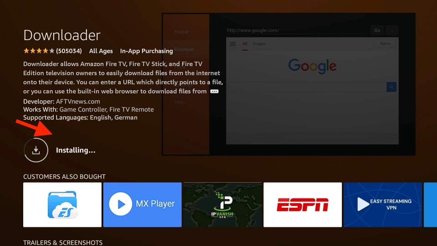Click the Sign in button in preview
This screenshot has width=437, height=246.
385,44
